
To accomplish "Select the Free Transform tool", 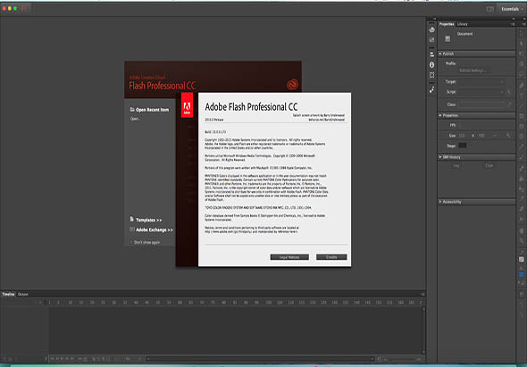I will coord(522,54).
